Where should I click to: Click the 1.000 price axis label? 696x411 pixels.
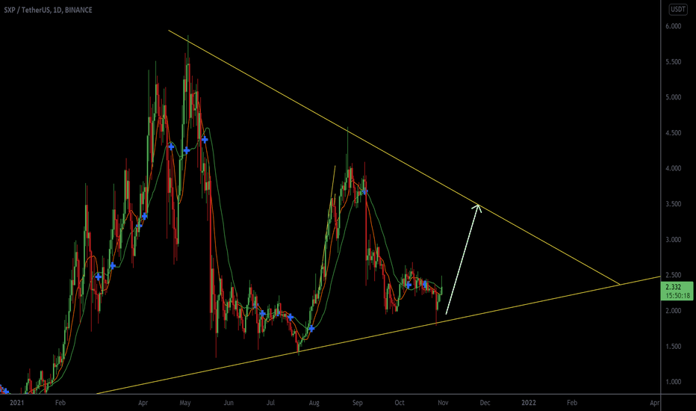(x=673, y=382)
